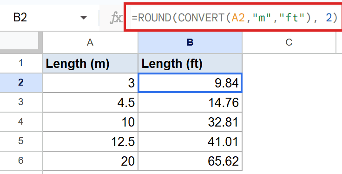Click the fx function icon
Viewport: 342px width, 174px height.
tap(116, 18)
